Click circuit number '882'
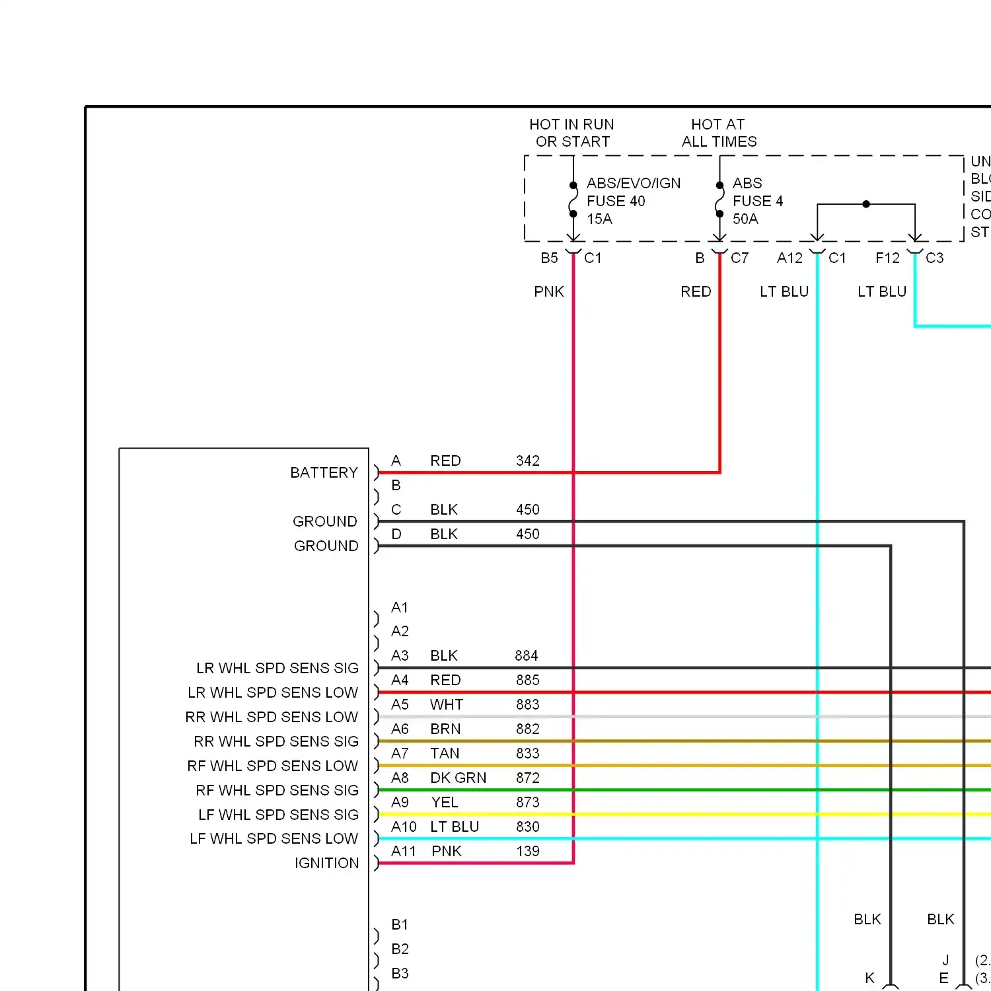 click(528, 729)
